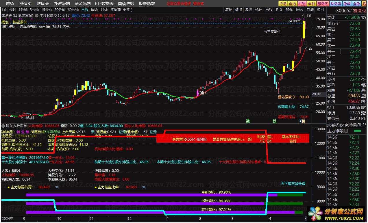Open the 市场 menu
368x223 pixels.
click(x=10, y=3)
